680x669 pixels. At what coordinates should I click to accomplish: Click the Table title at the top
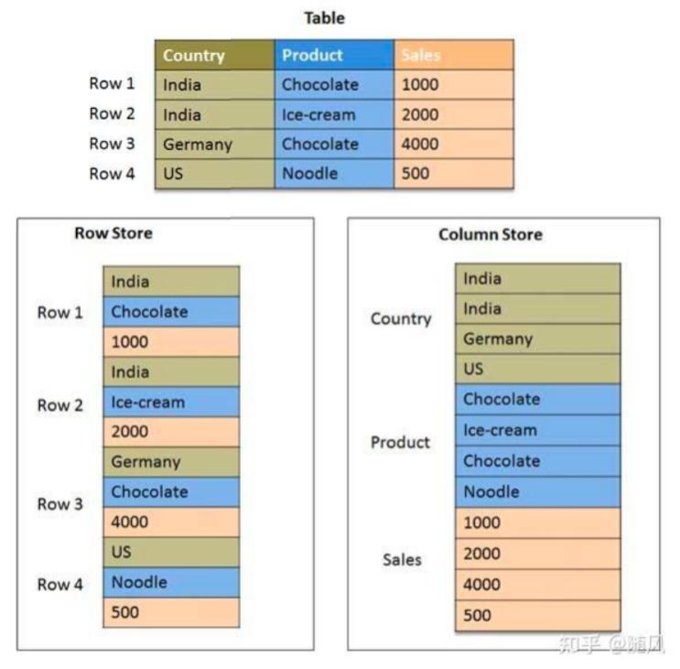(324, 18)
